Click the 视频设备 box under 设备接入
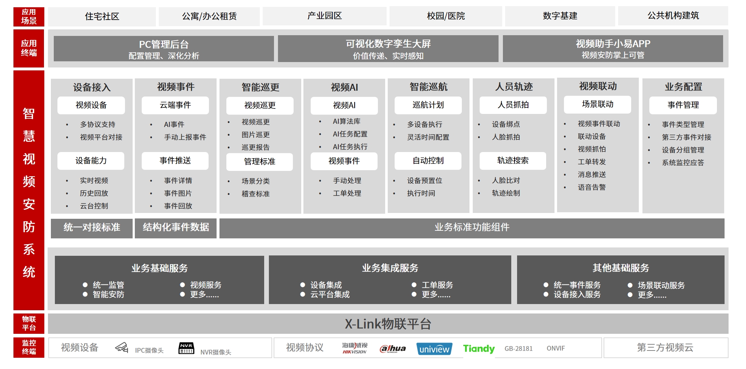The width and height of the screenshot is (746, 369). (x=91, y=105)
